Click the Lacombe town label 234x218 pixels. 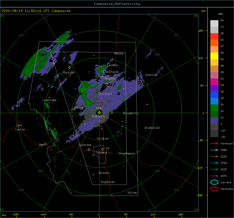click(x=112, y=65)
